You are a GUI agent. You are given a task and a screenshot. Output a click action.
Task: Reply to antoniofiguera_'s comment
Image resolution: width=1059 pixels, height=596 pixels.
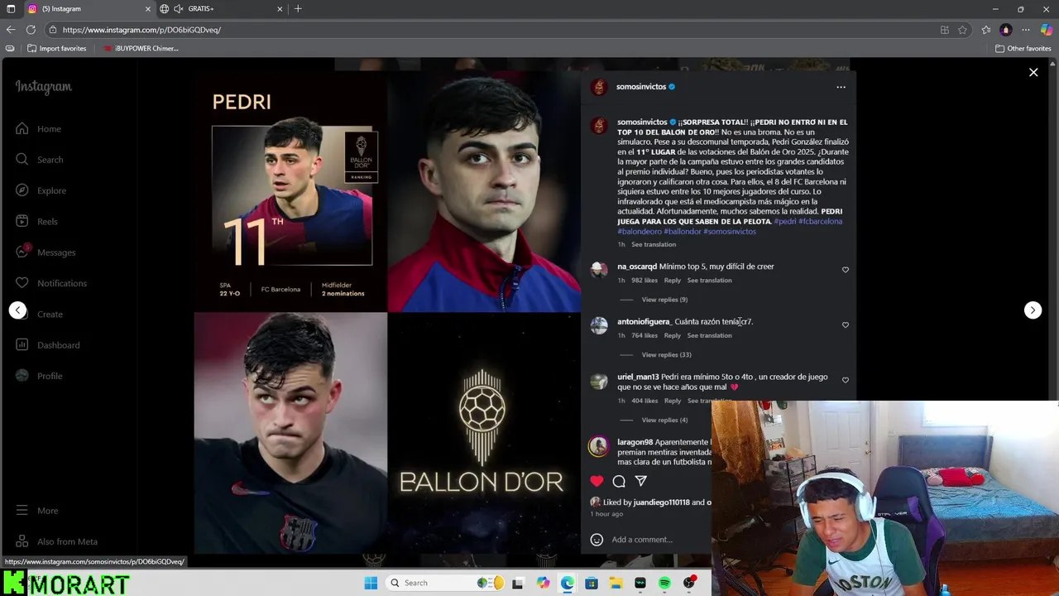(672, 335)
